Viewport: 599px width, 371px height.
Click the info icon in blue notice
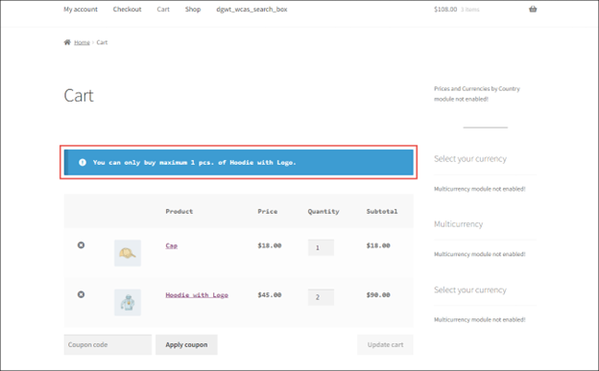click(83, 162)
